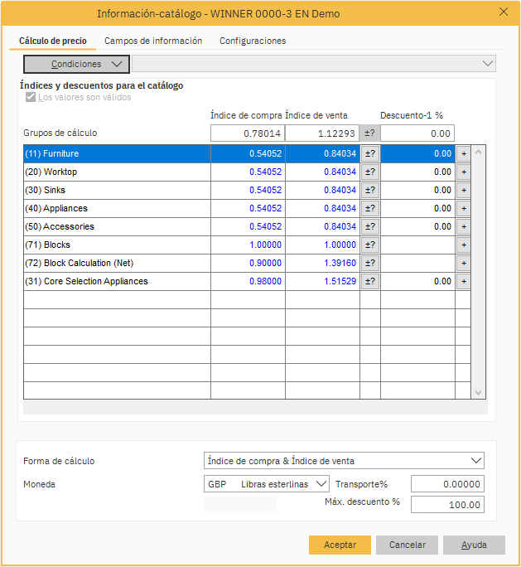The image size is (521, 567).
Task: Click the Transporte% input field
Action: click(447, 484)
